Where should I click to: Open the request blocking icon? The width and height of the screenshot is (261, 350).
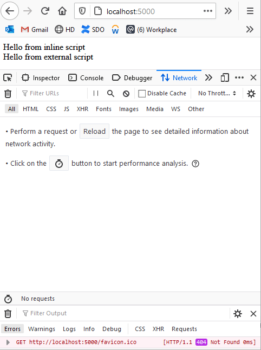click(x=126, y=94)
